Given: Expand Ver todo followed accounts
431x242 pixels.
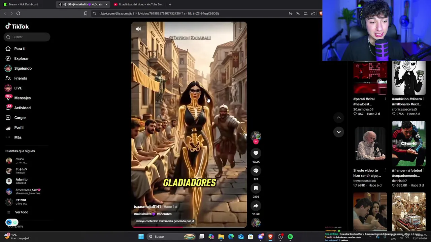Looking at the screenshot, I should pos(17,212).
